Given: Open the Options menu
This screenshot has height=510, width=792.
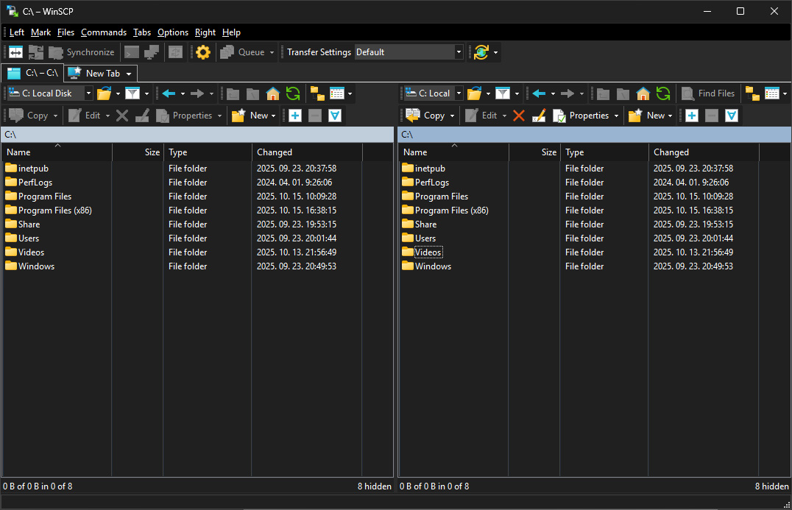Looking at the screenshot, I should click(x=173, y=32).
